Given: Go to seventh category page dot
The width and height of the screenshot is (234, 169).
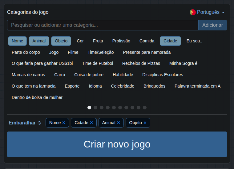Looking at the screenshot, I should (126, 108).
